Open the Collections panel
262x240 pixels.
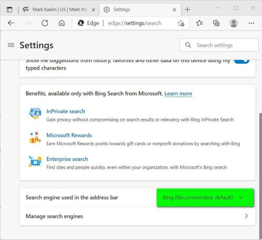(x=216, y=23)
